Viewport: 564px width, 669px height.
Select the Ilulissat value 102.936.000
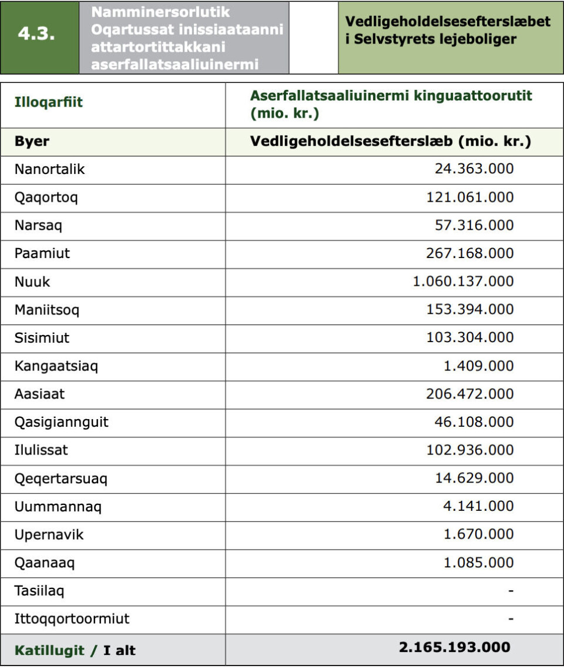click(x=469, y=450)
